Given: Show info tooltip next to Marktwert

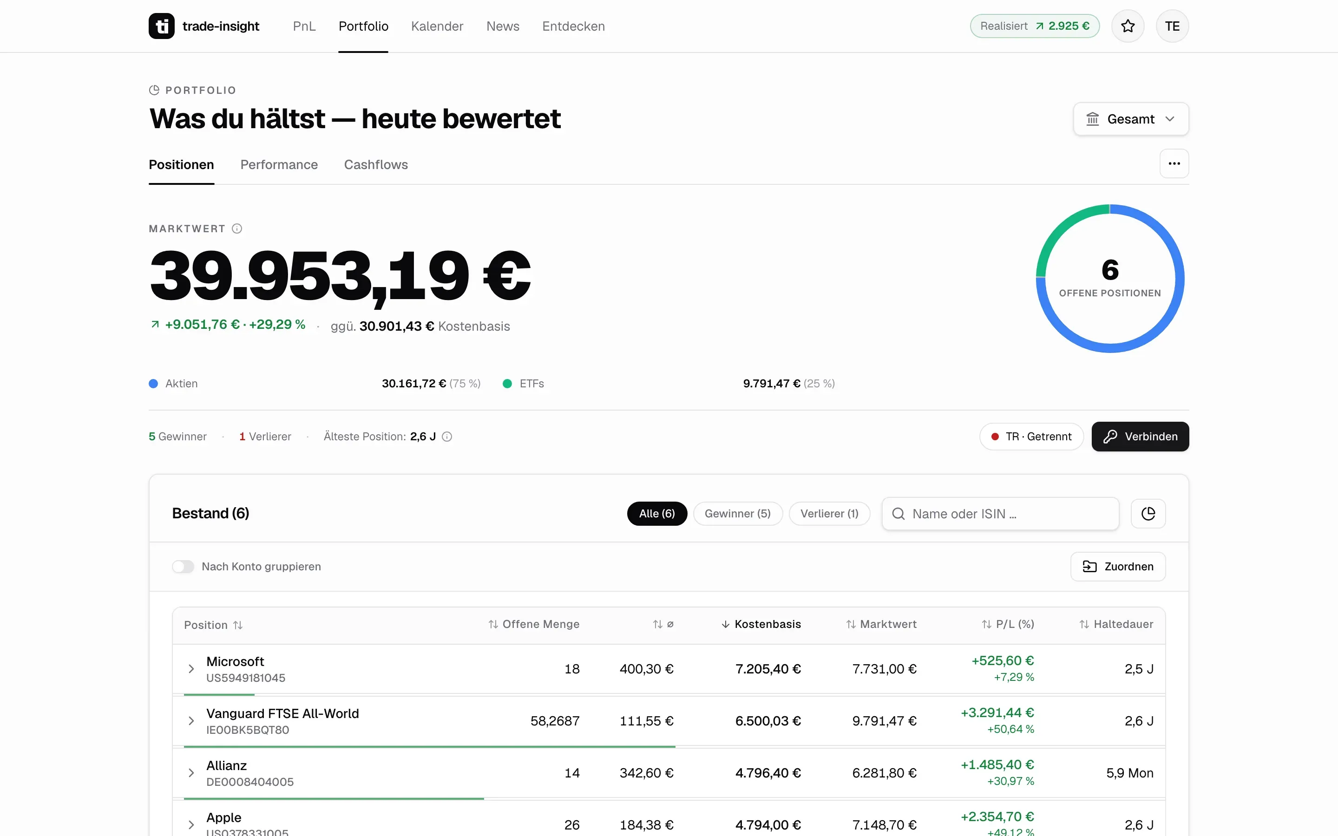Looking at the screenshot, I should pyautogui.click(x=237, y=229).
